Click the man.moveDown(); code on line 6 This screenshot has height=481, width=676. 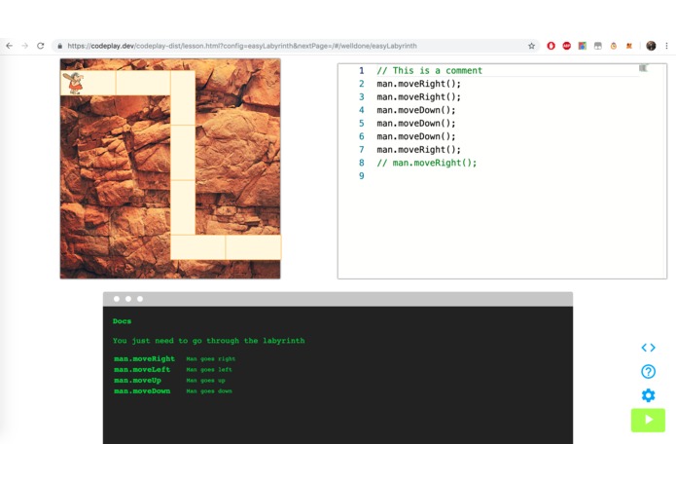pyautogui.click(x=416, y=136)
